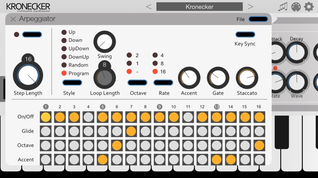This screenshot has width=318, height=178.
Task: Toggle Octave for step 3
Action: (74, 145)
